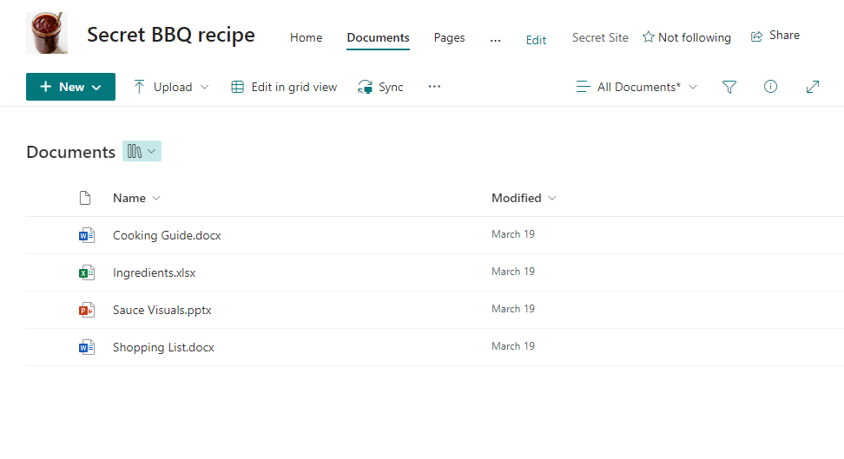Click the PowerPoint icon beside Sauce Visuals.pptx
Image resolution: width=844 pixels, height=459 pixels.
point(86,310)
